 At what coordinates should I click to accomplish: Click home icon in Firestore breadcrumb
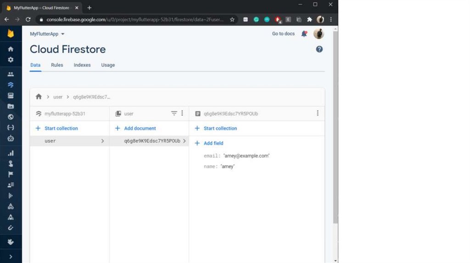[x=39, y=97]
